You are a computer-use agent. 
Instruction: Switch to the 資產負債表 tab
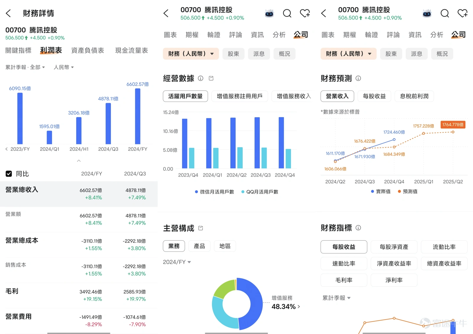click(88, 50)
